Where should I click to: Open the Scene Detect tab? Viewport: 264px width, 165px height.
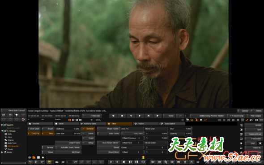172,124
